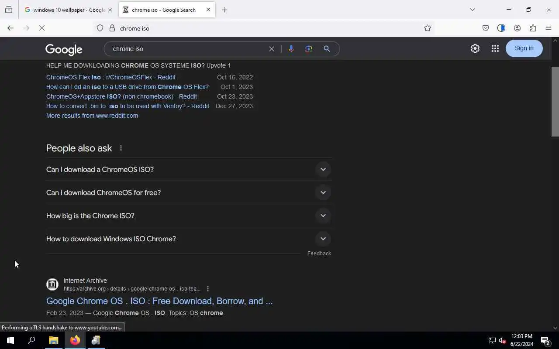The image size is (559, 349).
Task: Click the vertical page scrollbar thumb
Action: (x=555, y=102)
